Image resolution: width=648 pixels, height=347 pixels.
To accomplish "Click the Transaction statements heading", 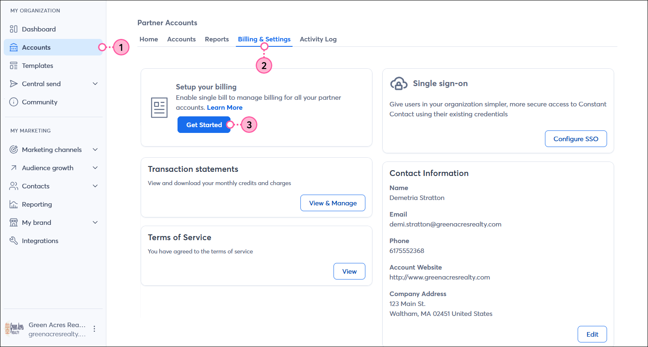I will [193, 169].
